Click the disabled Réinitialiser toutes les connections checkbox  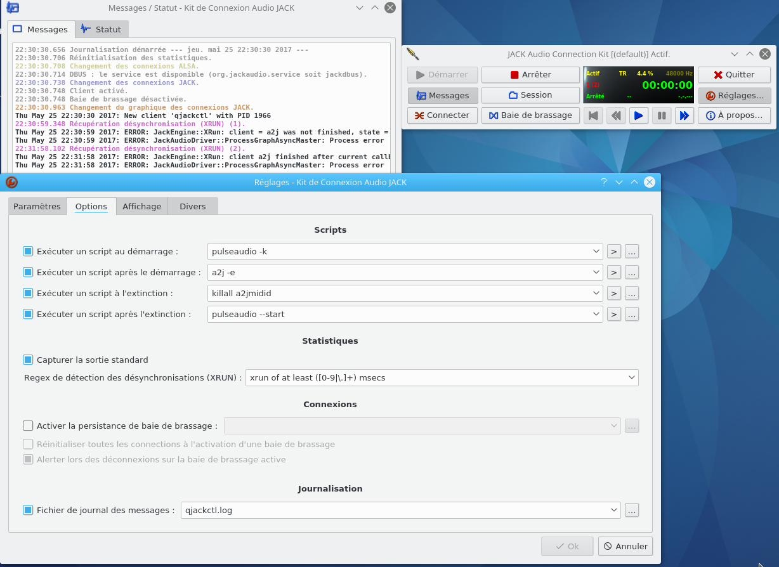pos(28,444)
